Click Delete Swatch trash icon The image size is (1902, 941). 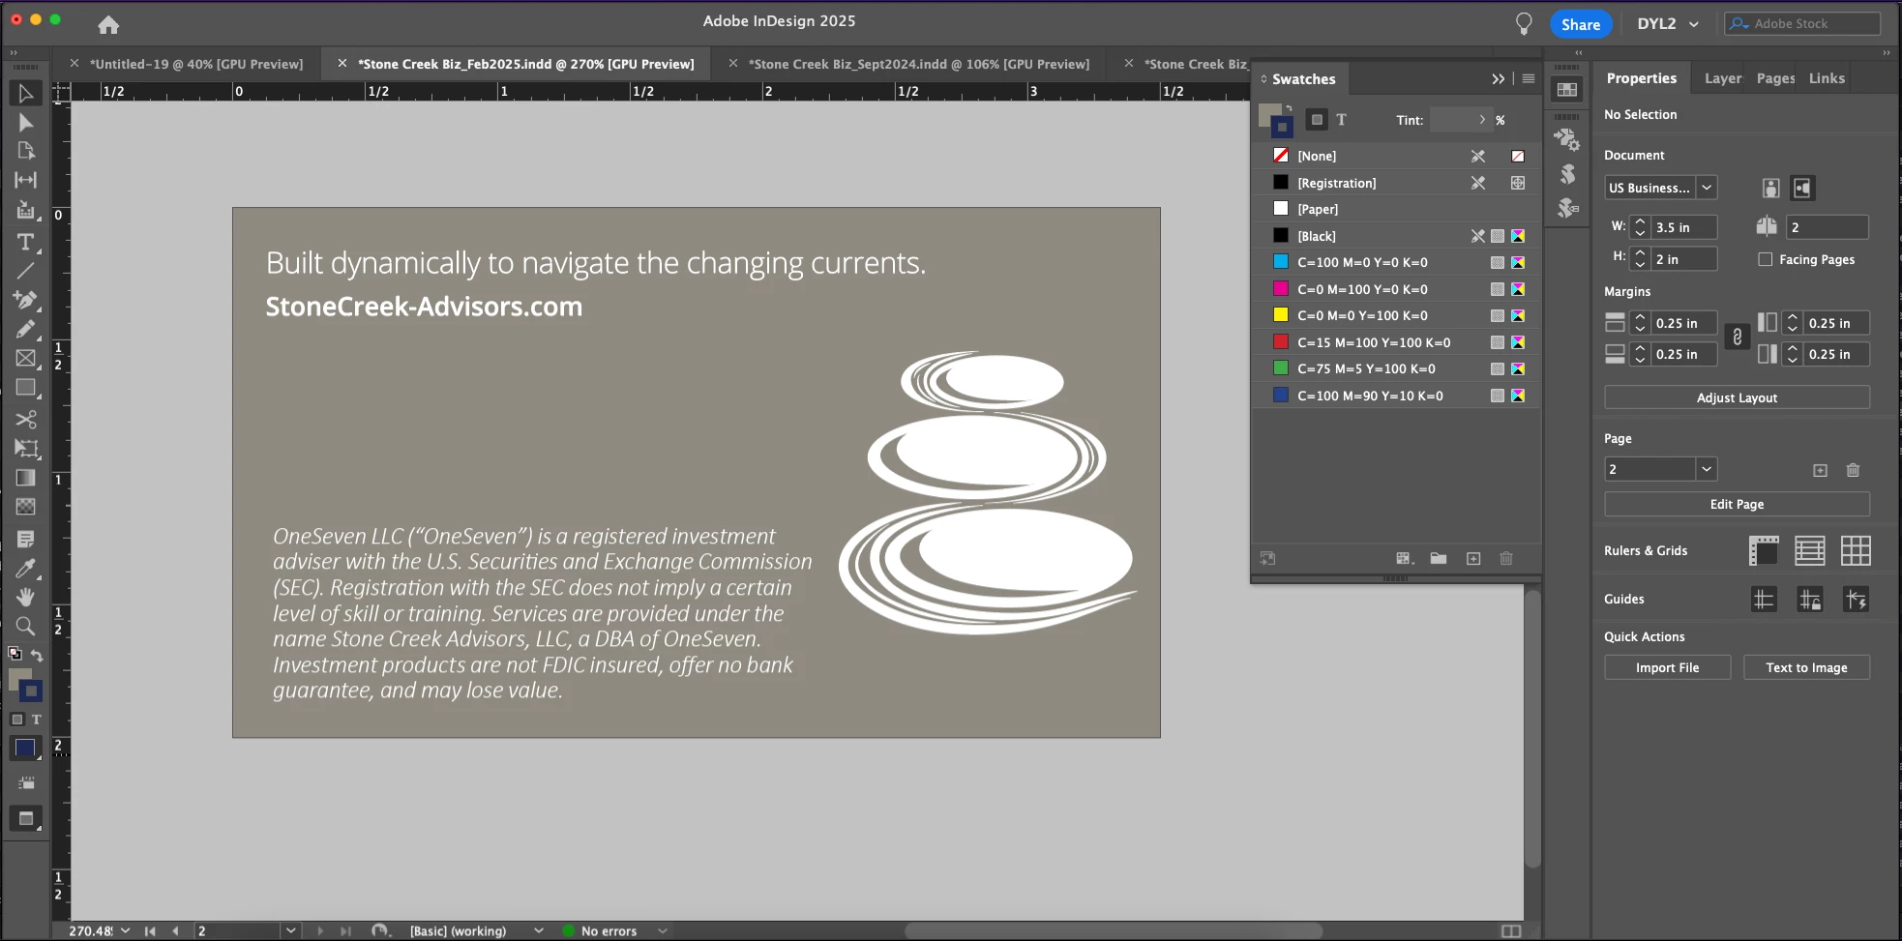coord(1506,558)
